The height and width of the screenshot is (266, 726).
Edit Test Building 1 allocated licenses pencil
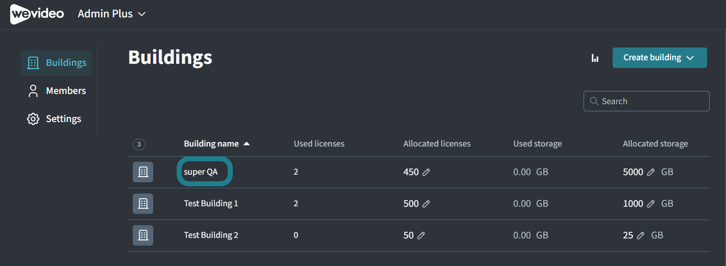426,204
